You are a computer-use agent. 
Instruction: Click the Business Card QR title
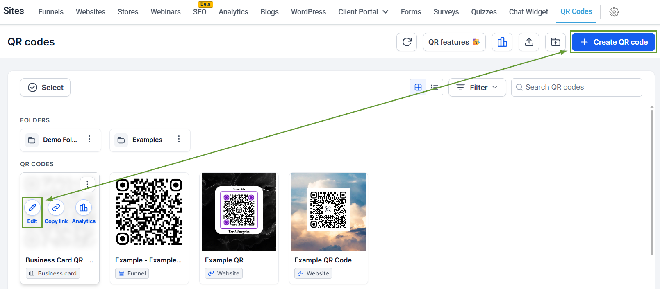point(59,260)
